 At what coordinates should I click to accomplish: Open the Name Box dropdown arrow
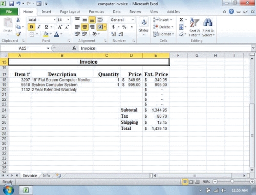click(48, 48)
